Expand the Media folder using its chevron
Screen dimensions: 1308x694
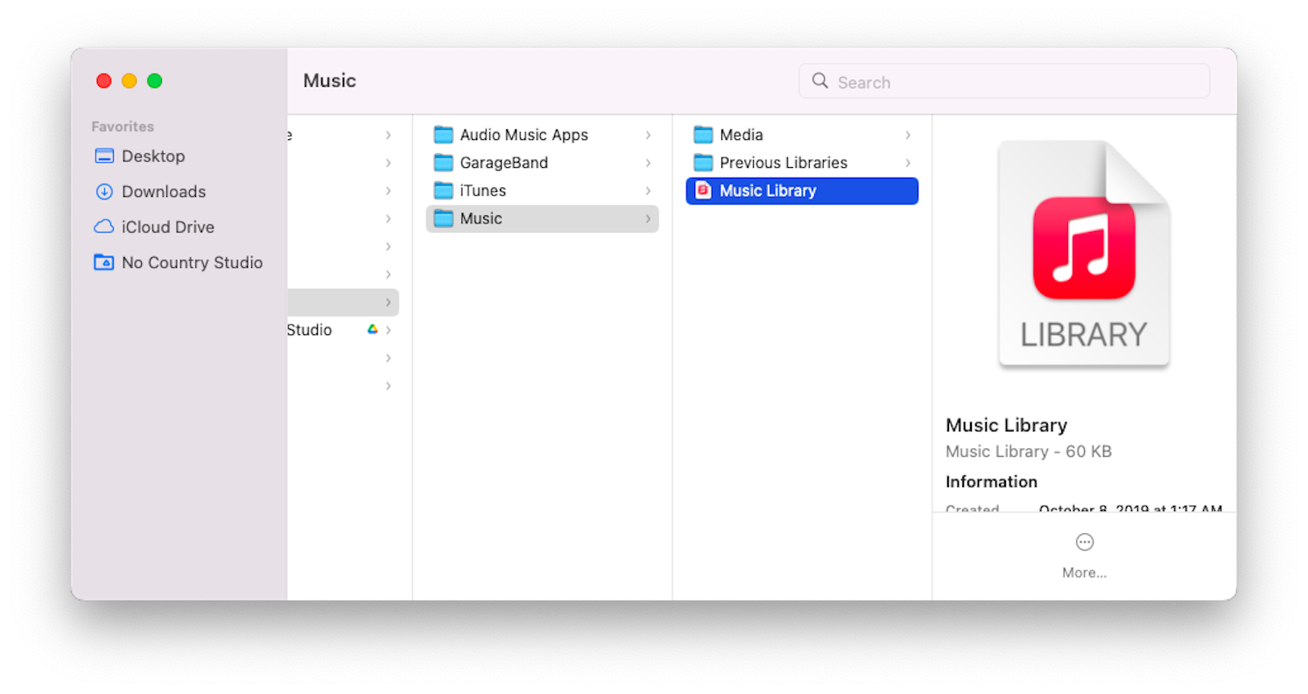[x=908, y=134]
